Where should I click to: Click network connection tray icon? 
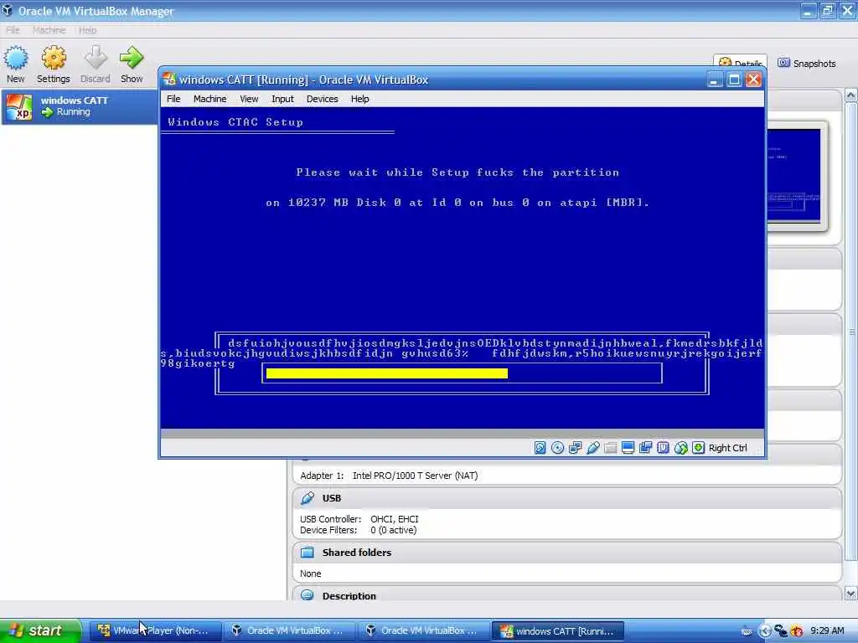(781, 631)
